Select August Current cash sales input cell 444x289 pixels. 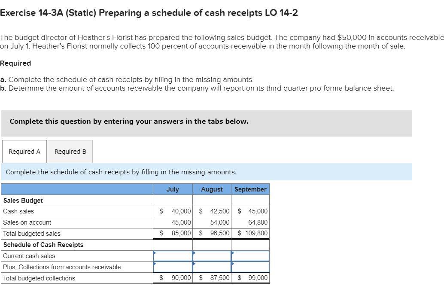point(212,256)
